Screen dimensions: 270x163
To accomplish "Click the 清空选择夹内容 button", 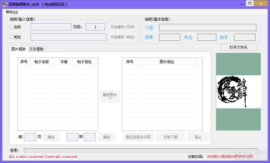I will click(x=138, y=137).
